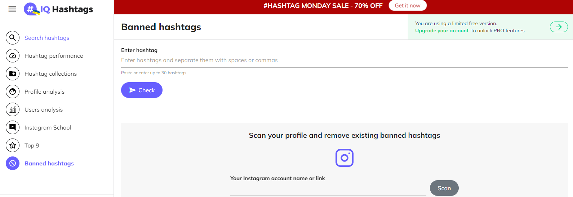Viewport: 573px width, 197px height.
Task: Open the Users analysis chart icon
Action: click(x=13, y=109)
